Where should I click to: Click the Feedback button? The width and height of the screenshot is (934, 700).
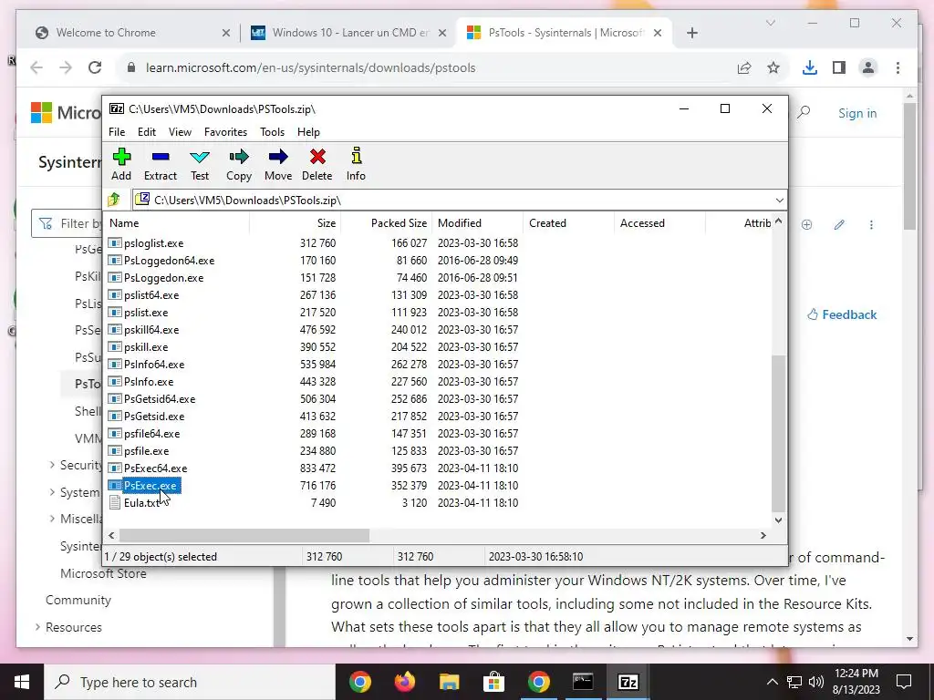[842, 314]
